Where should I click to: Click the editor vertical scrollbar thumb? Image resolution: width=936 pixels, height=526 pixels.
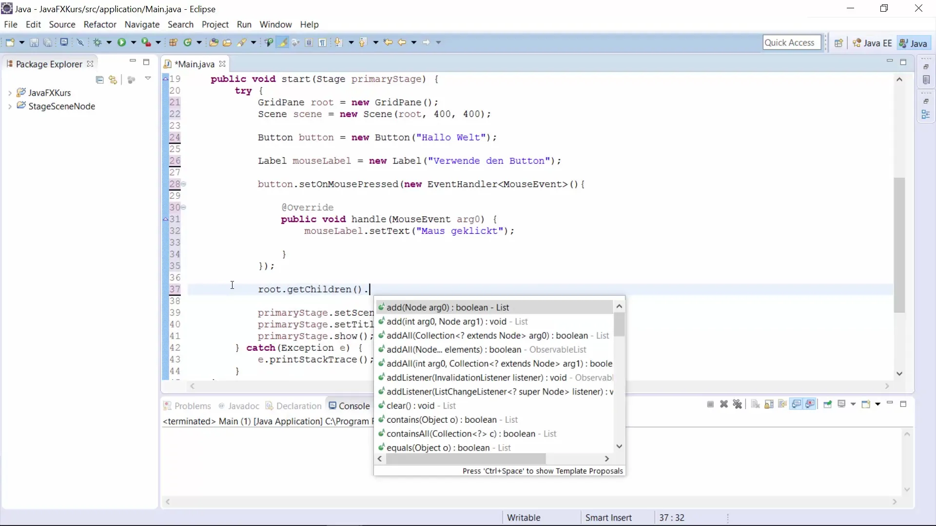tap(899, 245)
